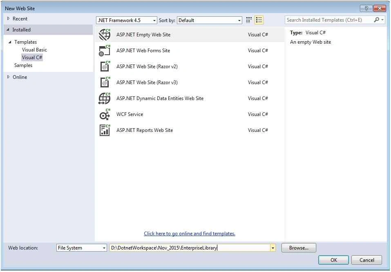The width and height of the screenshot is (391, 272).
Task: Click the 'An empty Web site' description
Action: [x=311, y=42]
